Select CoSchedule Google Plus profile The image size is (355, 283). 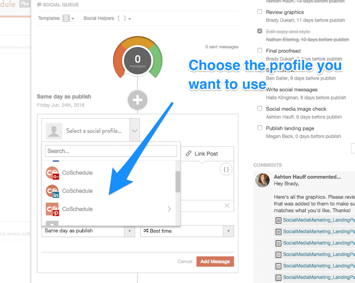coord(109,173)
